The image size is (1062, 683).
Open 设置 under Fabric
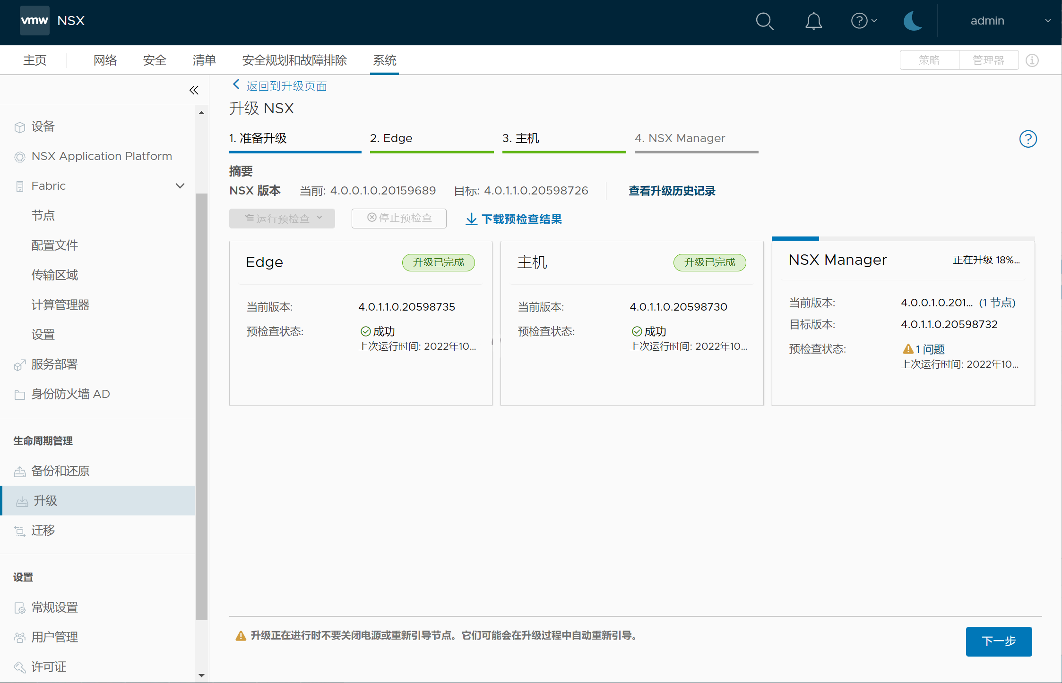point(43,335)
